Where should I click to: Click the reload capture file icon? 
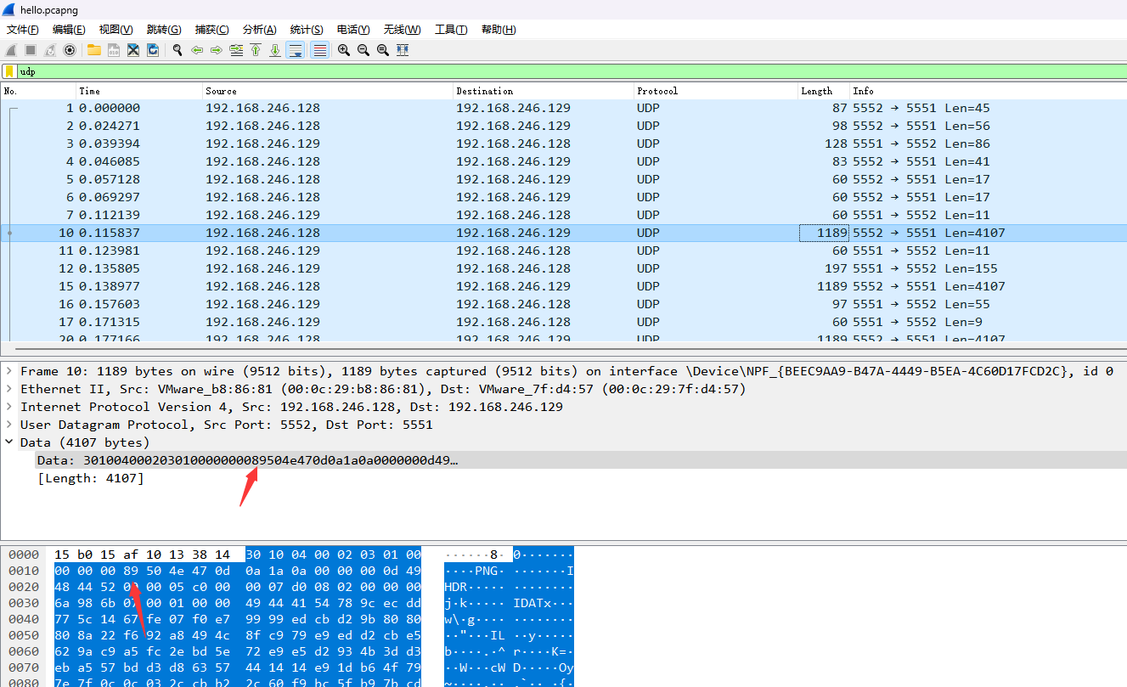pyautogui.click(x=153, y=50)
